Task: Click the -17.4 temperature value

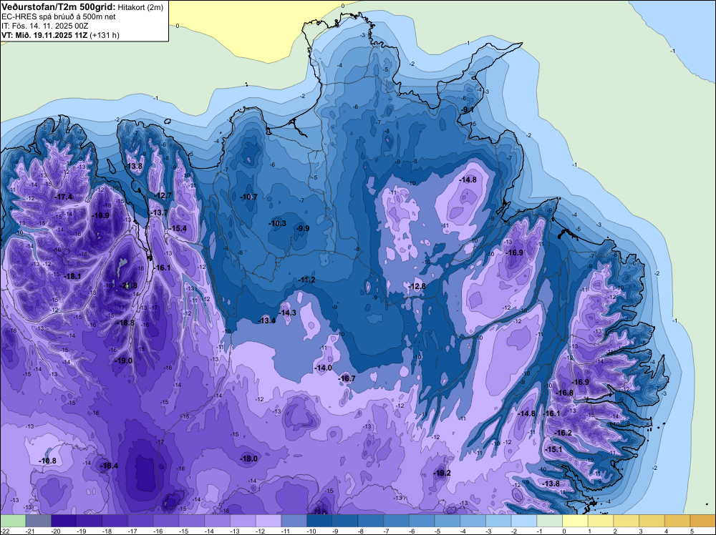Action: [x=64, y=197]
